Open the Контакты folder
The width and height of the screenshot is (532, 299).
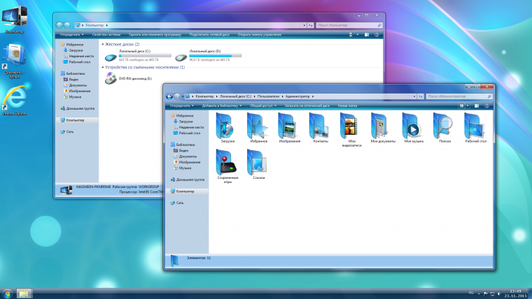(320, 126)
